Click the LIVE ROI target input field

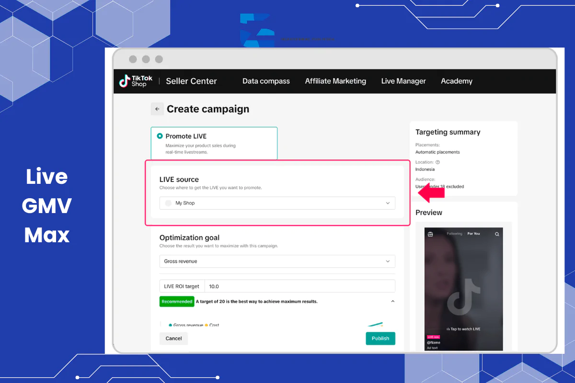[x=299, y=286]
